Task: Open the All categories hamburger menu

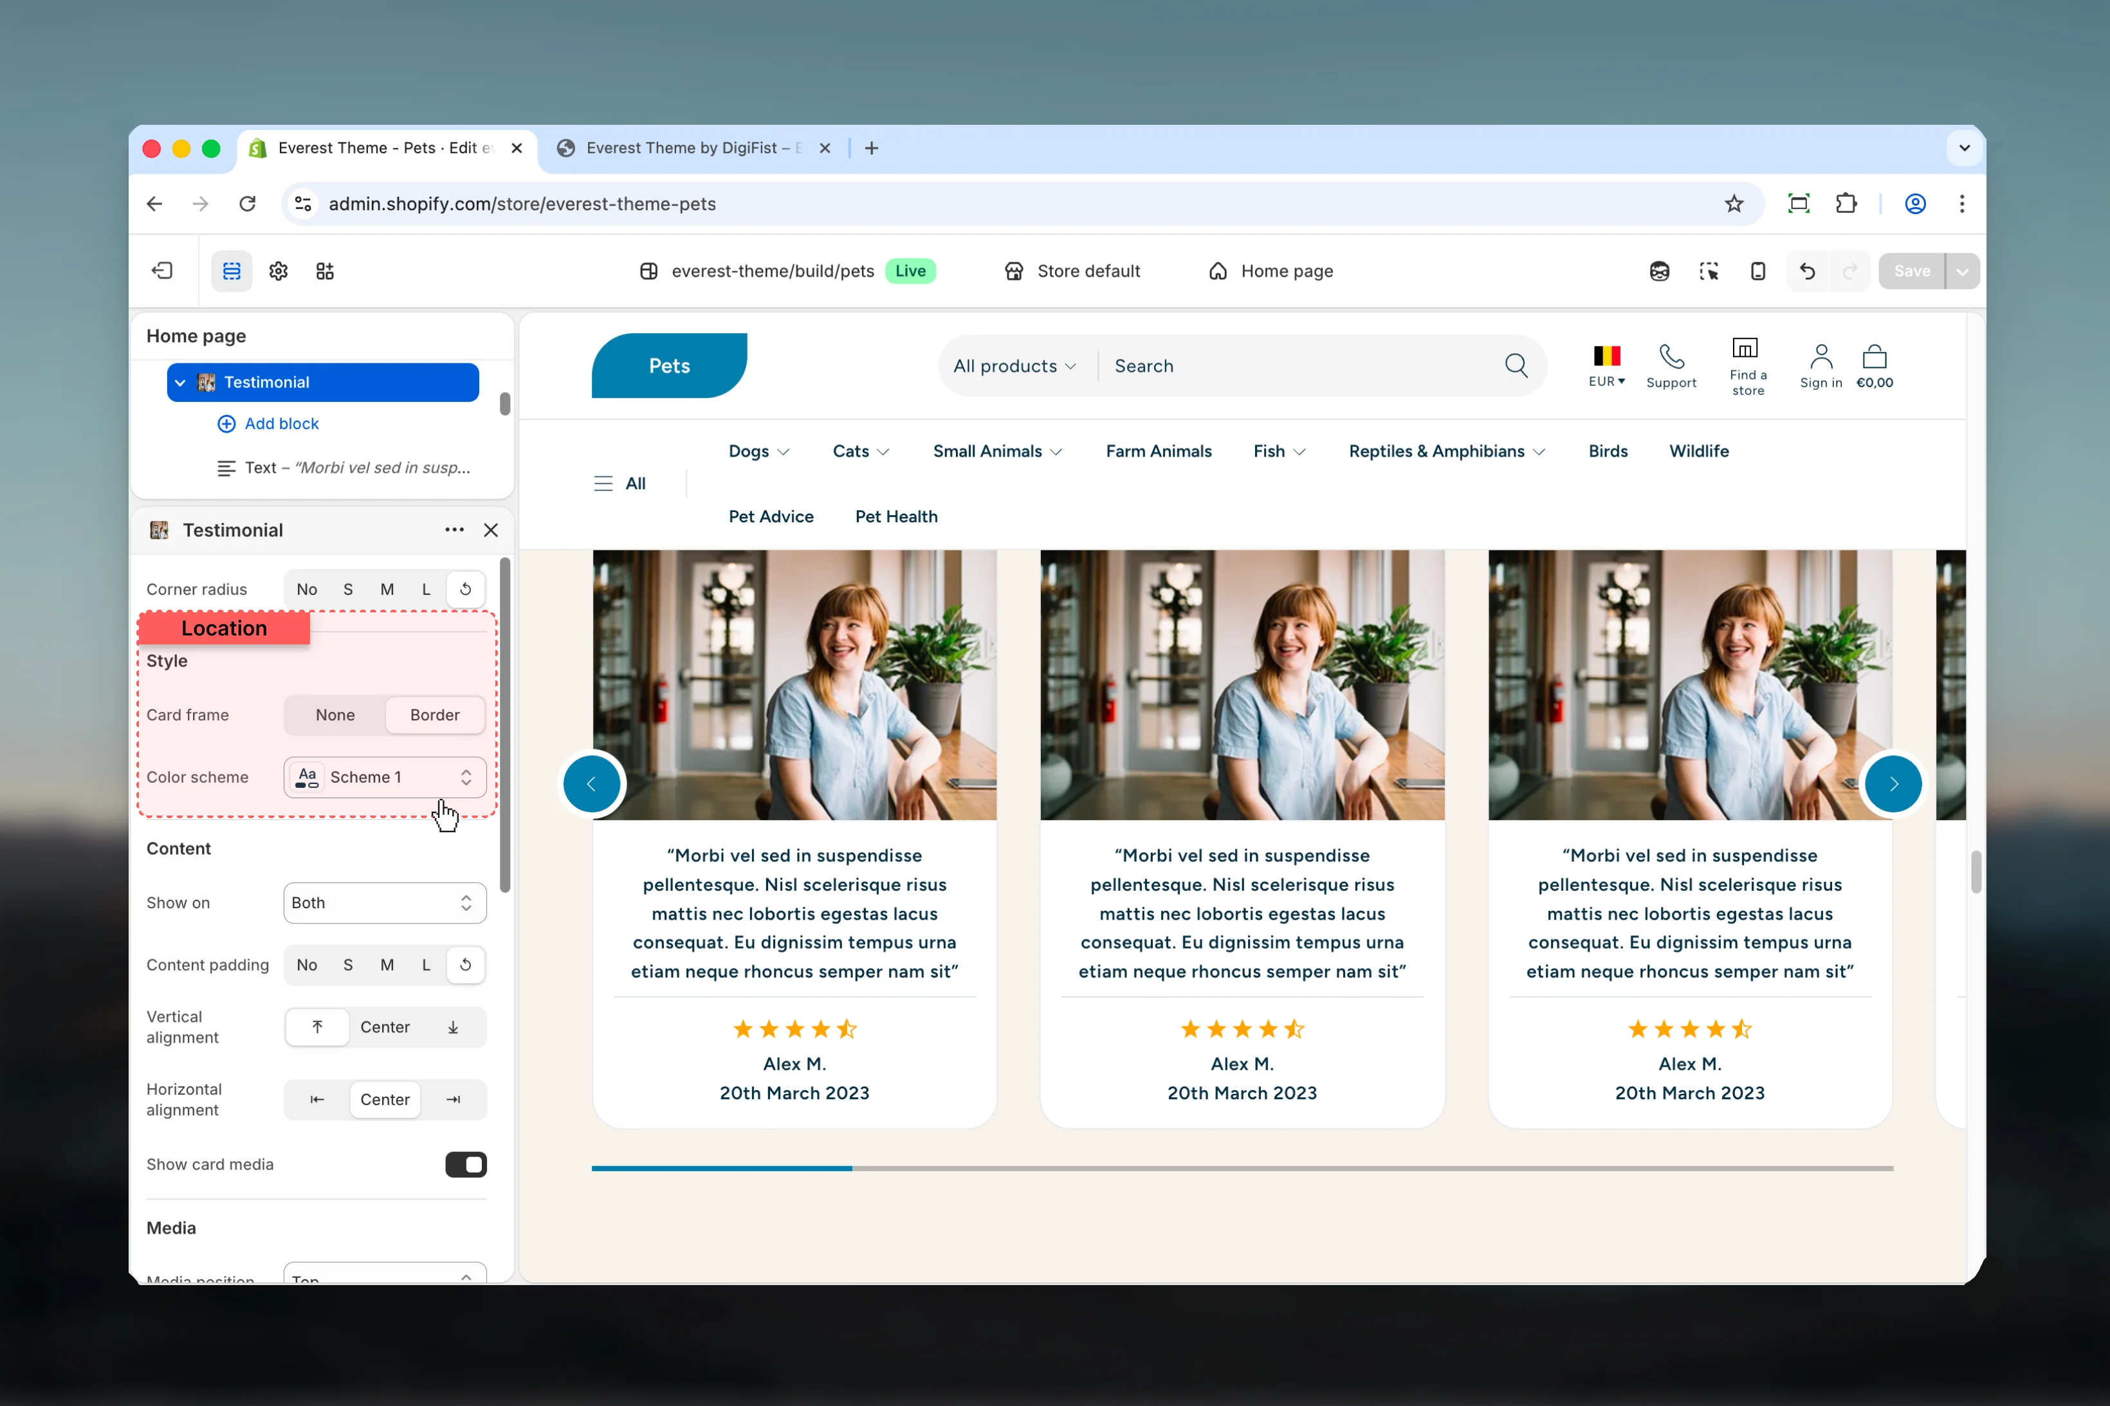Action: [x=619, y=483]
